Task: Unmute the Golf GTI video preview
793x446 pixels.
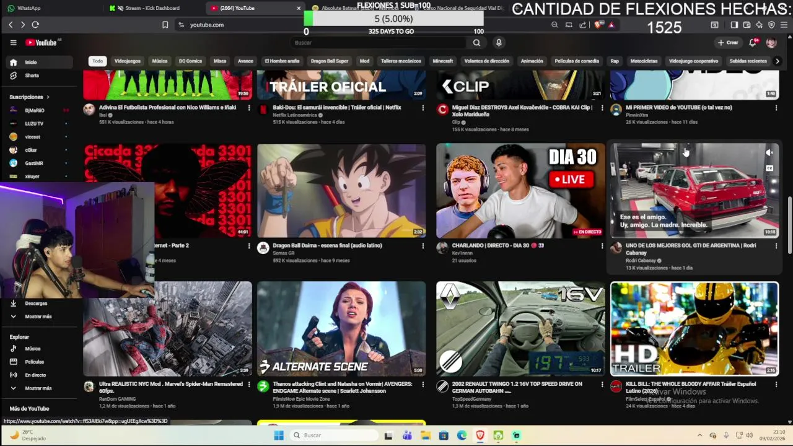Action: tap(769, 152)
